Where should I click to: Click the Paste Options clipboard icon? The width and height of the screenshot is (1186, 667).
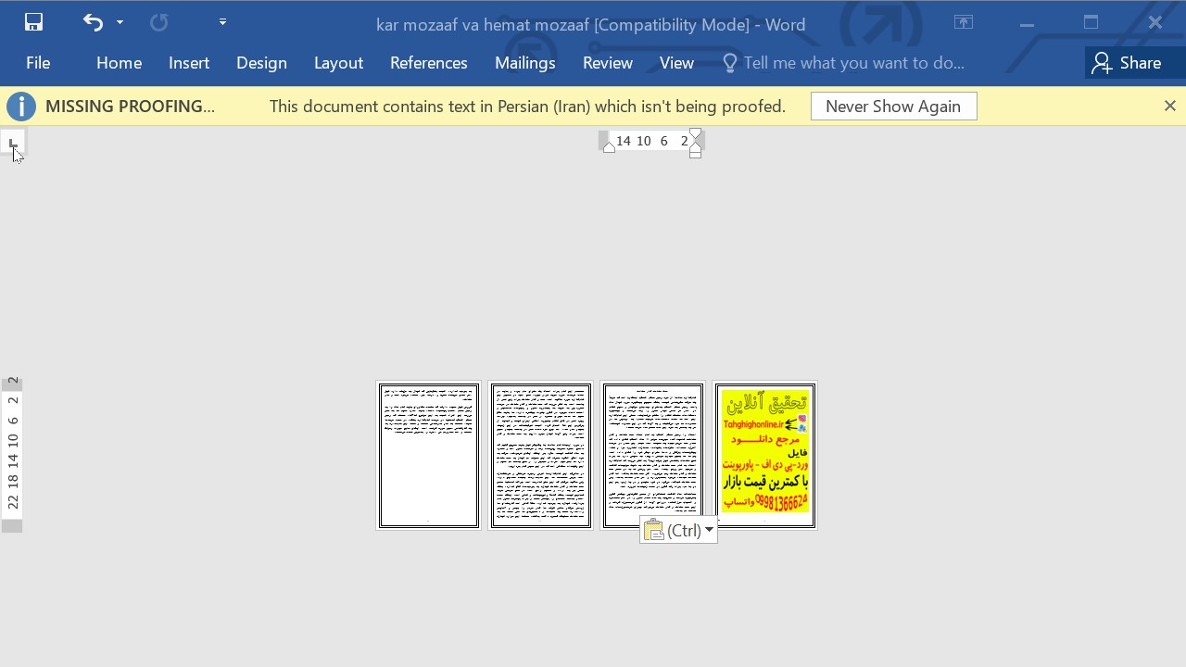pyautogui.click(x=653, y=531)
